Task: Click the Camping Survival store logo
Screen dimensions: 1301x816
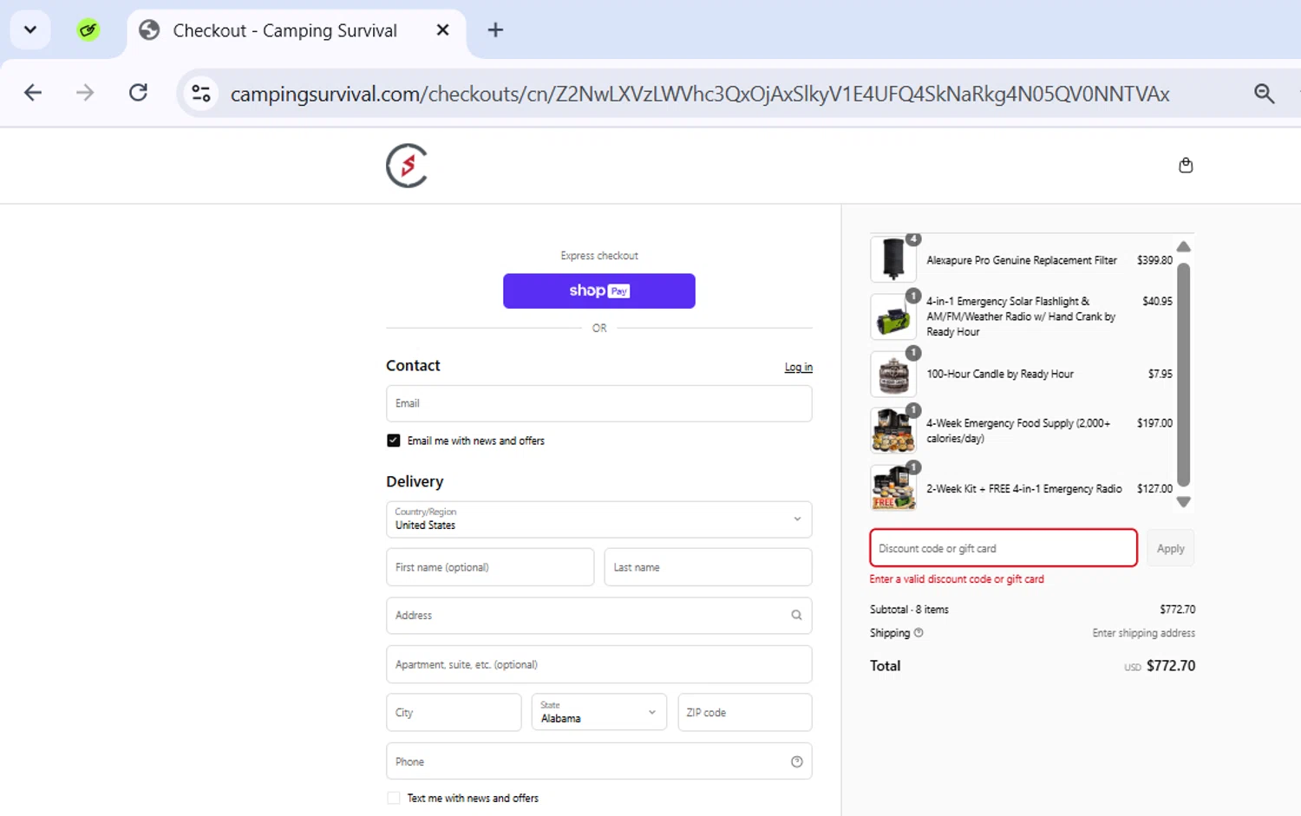Action: (407, 166)
